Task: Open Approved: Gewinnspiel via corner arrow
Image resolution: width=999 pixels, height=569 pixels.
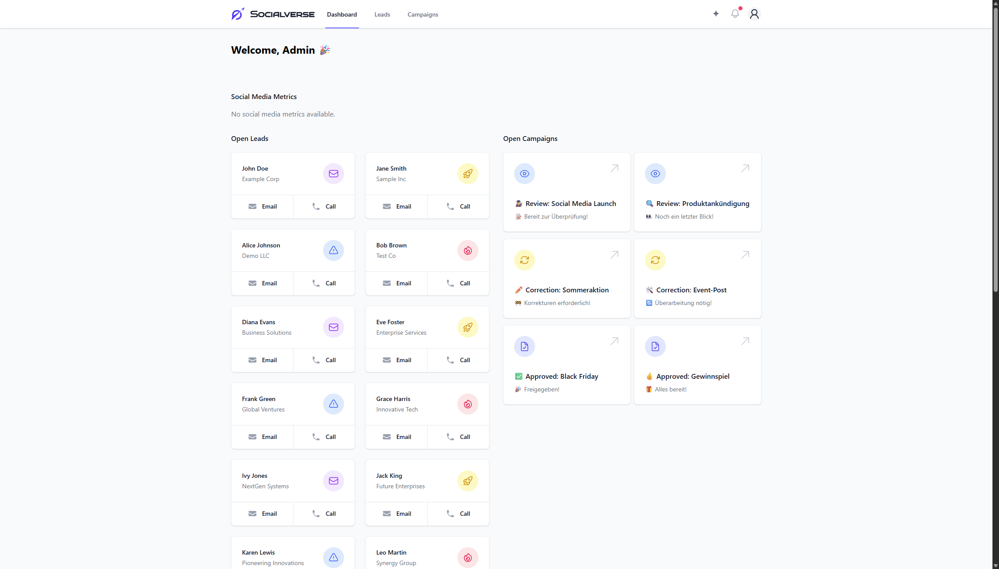Action: point(745,341)
